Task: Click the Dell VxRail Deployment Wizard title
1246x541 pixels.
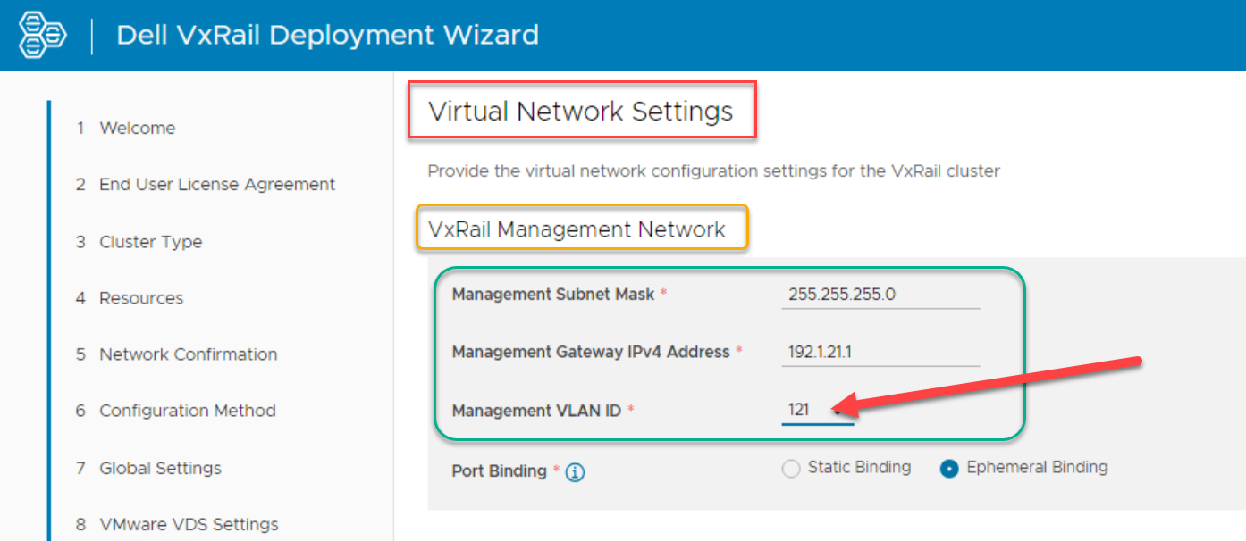Action: pos(327,36)
